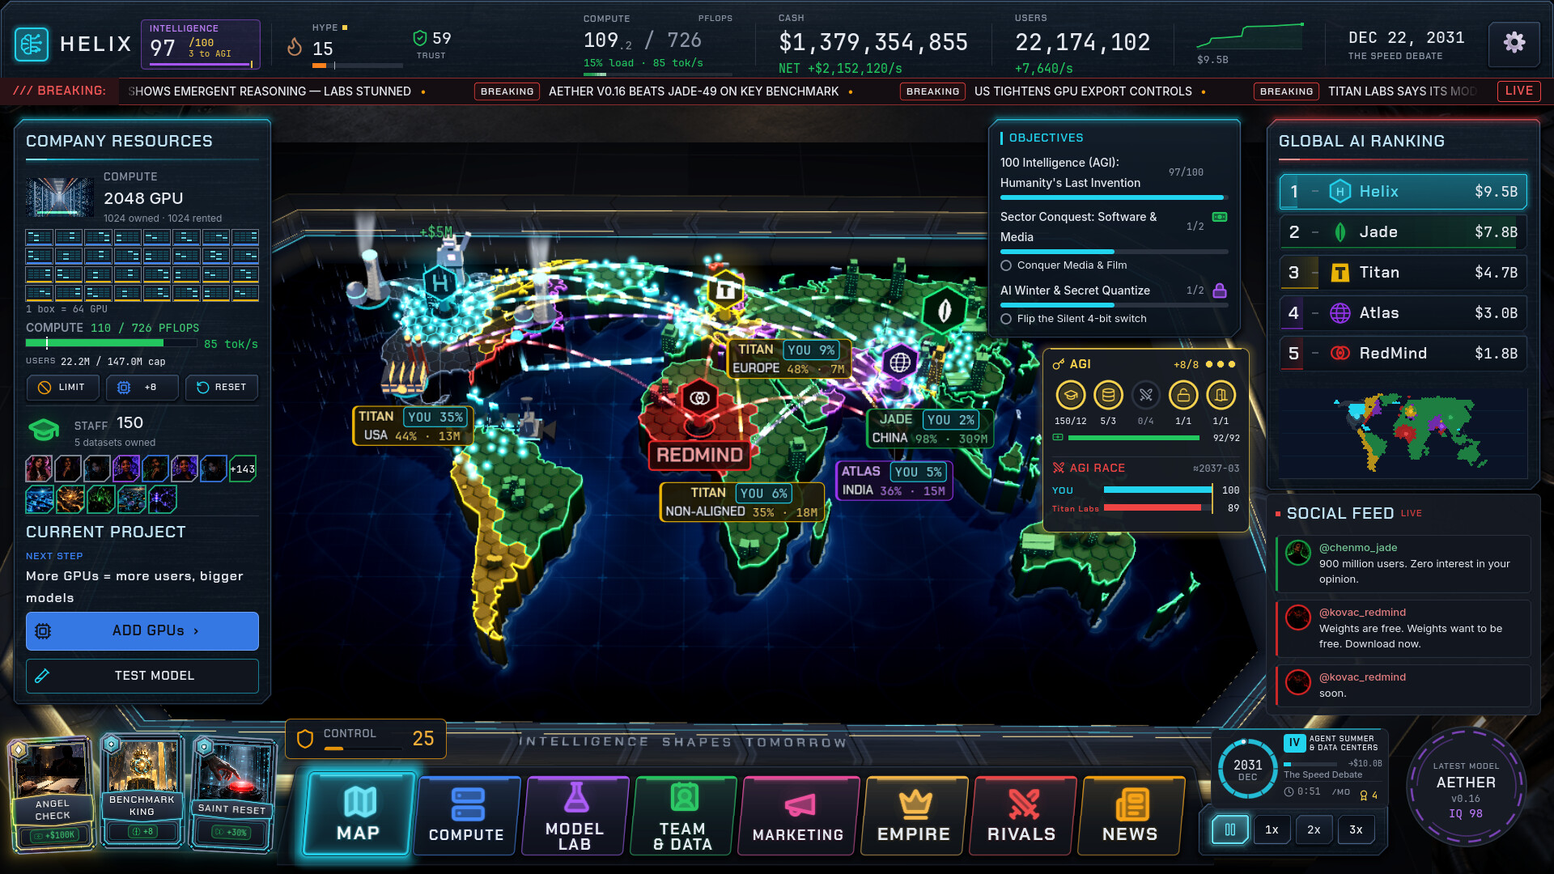The width and height of the screenshot is (1554, 874).
Task: Click the Helix hexagon marker on map
Action: (x=440, y=283)
